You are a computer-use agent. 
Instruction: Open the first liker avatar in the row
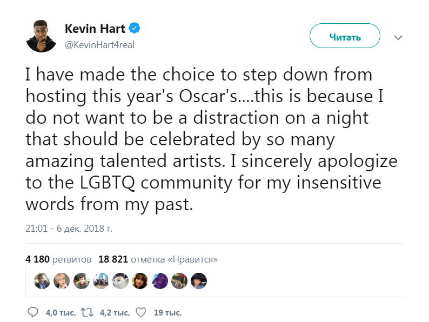tap(42, 280)
